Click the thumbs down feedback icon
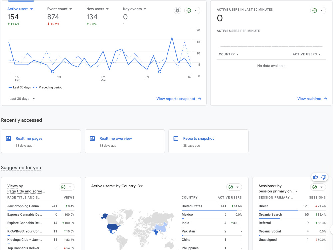Screen dimensions: 333x250 [x=324, y=177]
